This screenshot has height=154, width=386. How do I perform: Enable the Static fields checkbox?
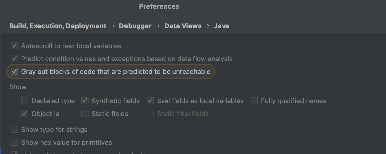tap(85, 114)
